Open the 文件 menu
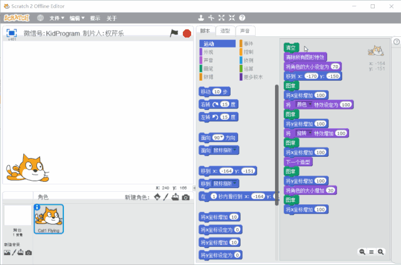The height and width of the screenshot is (265, 401). [x=57, y=18]
